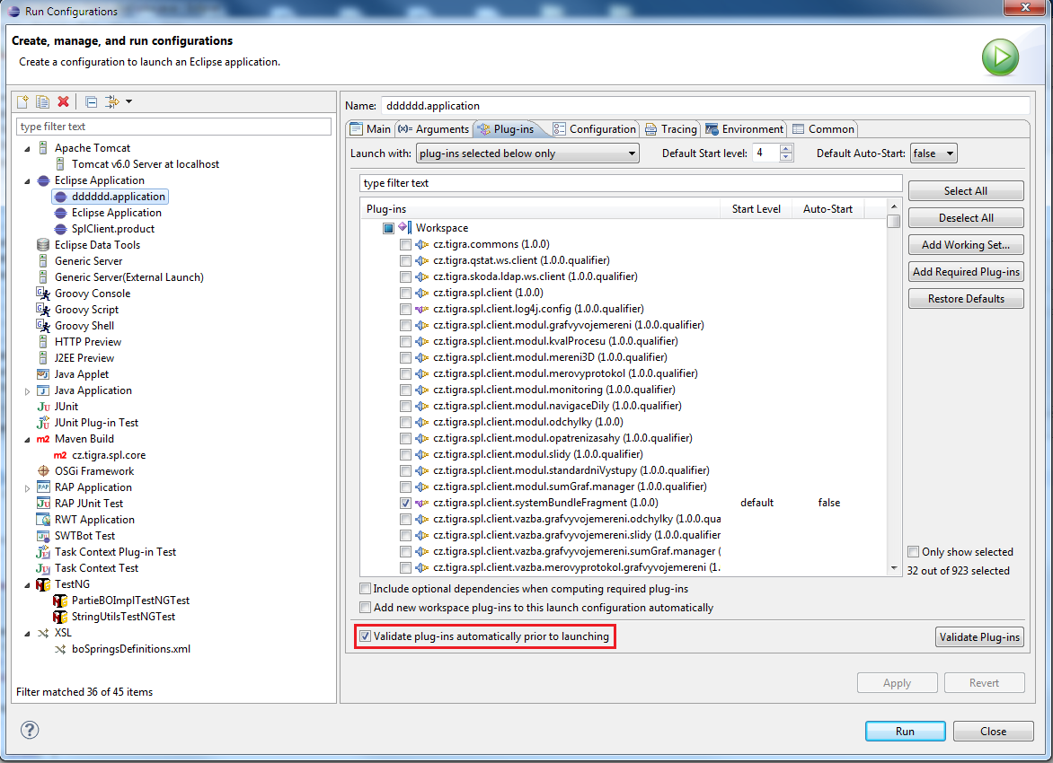Screen dimensions: 1053x763
Task: Enable Add new workspace plug-ins automatically
Action: tap(366, 608)
